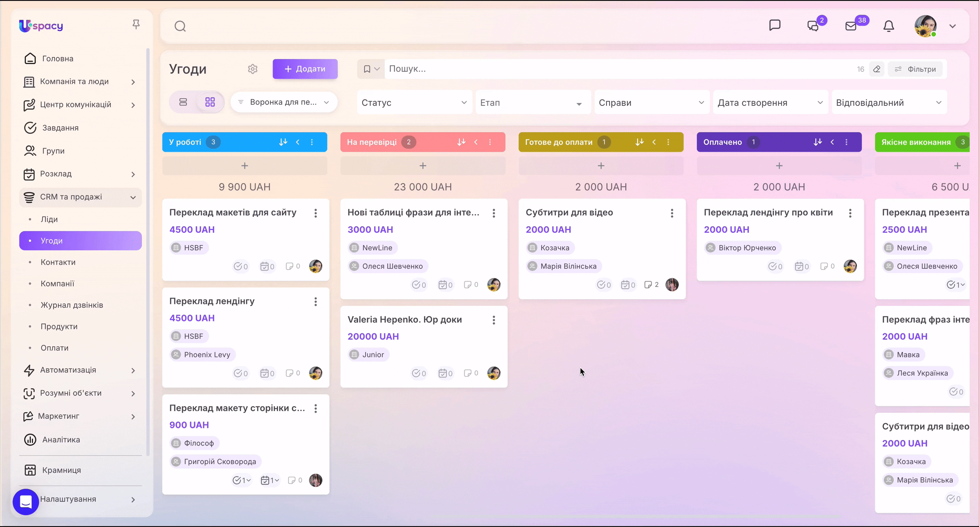This screenshot has width=979, height=527.
Task: Add a deal to Готове до оплати
Action: (601, 165)
